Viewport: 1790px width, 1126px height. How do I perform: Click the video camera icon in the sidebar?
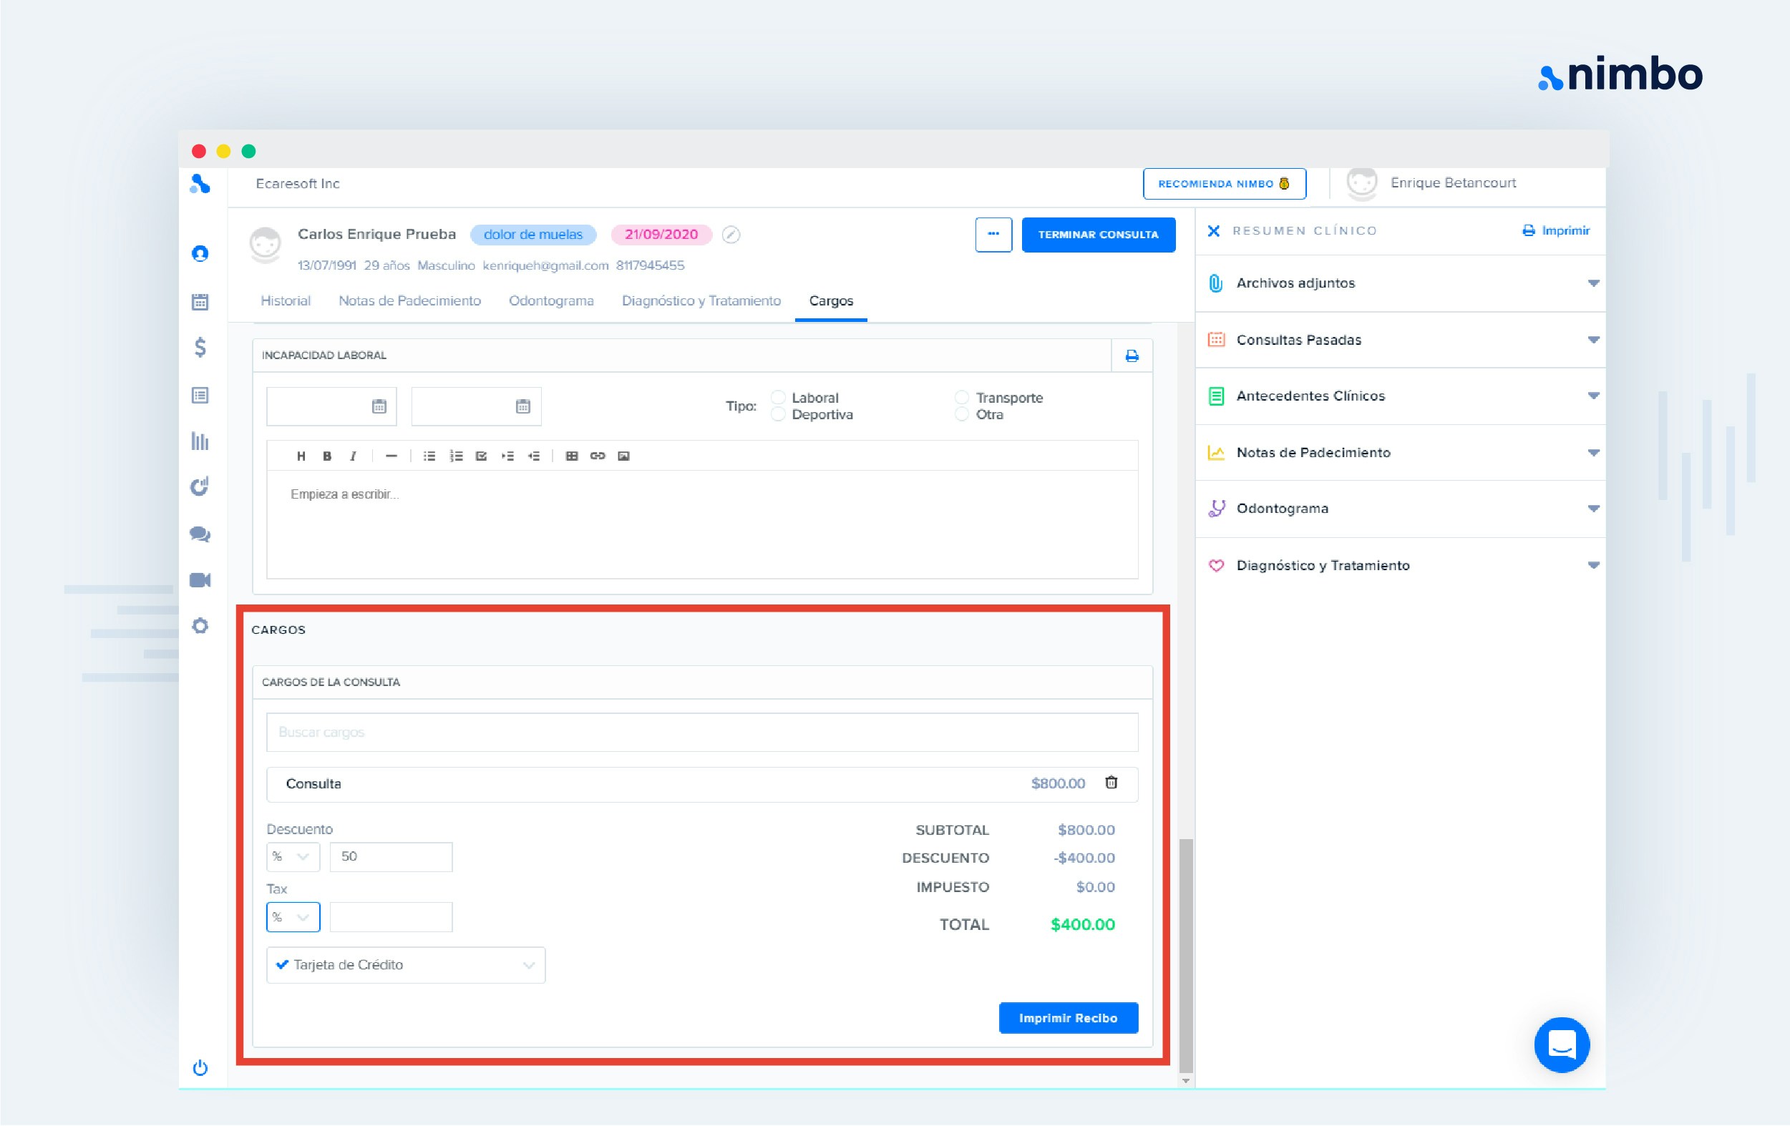click(x=200, y=579)
